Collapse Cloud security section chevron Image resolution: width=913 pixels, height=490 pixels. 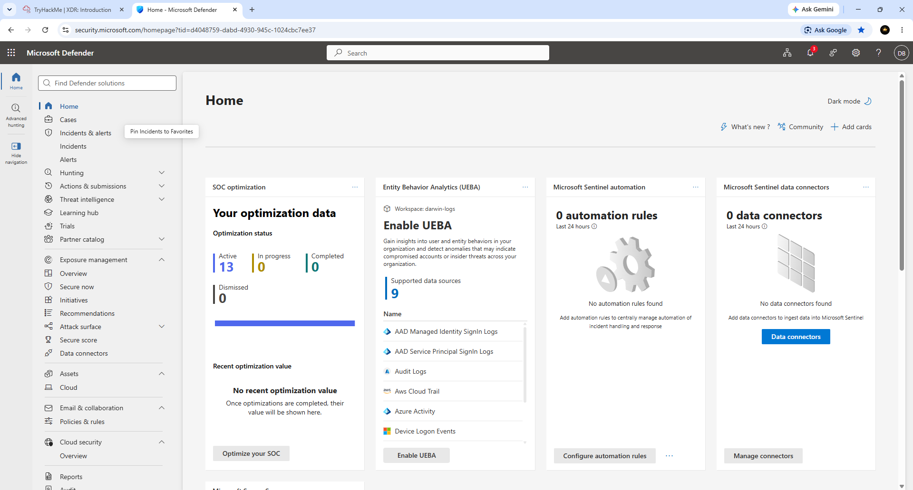[162, 442]
